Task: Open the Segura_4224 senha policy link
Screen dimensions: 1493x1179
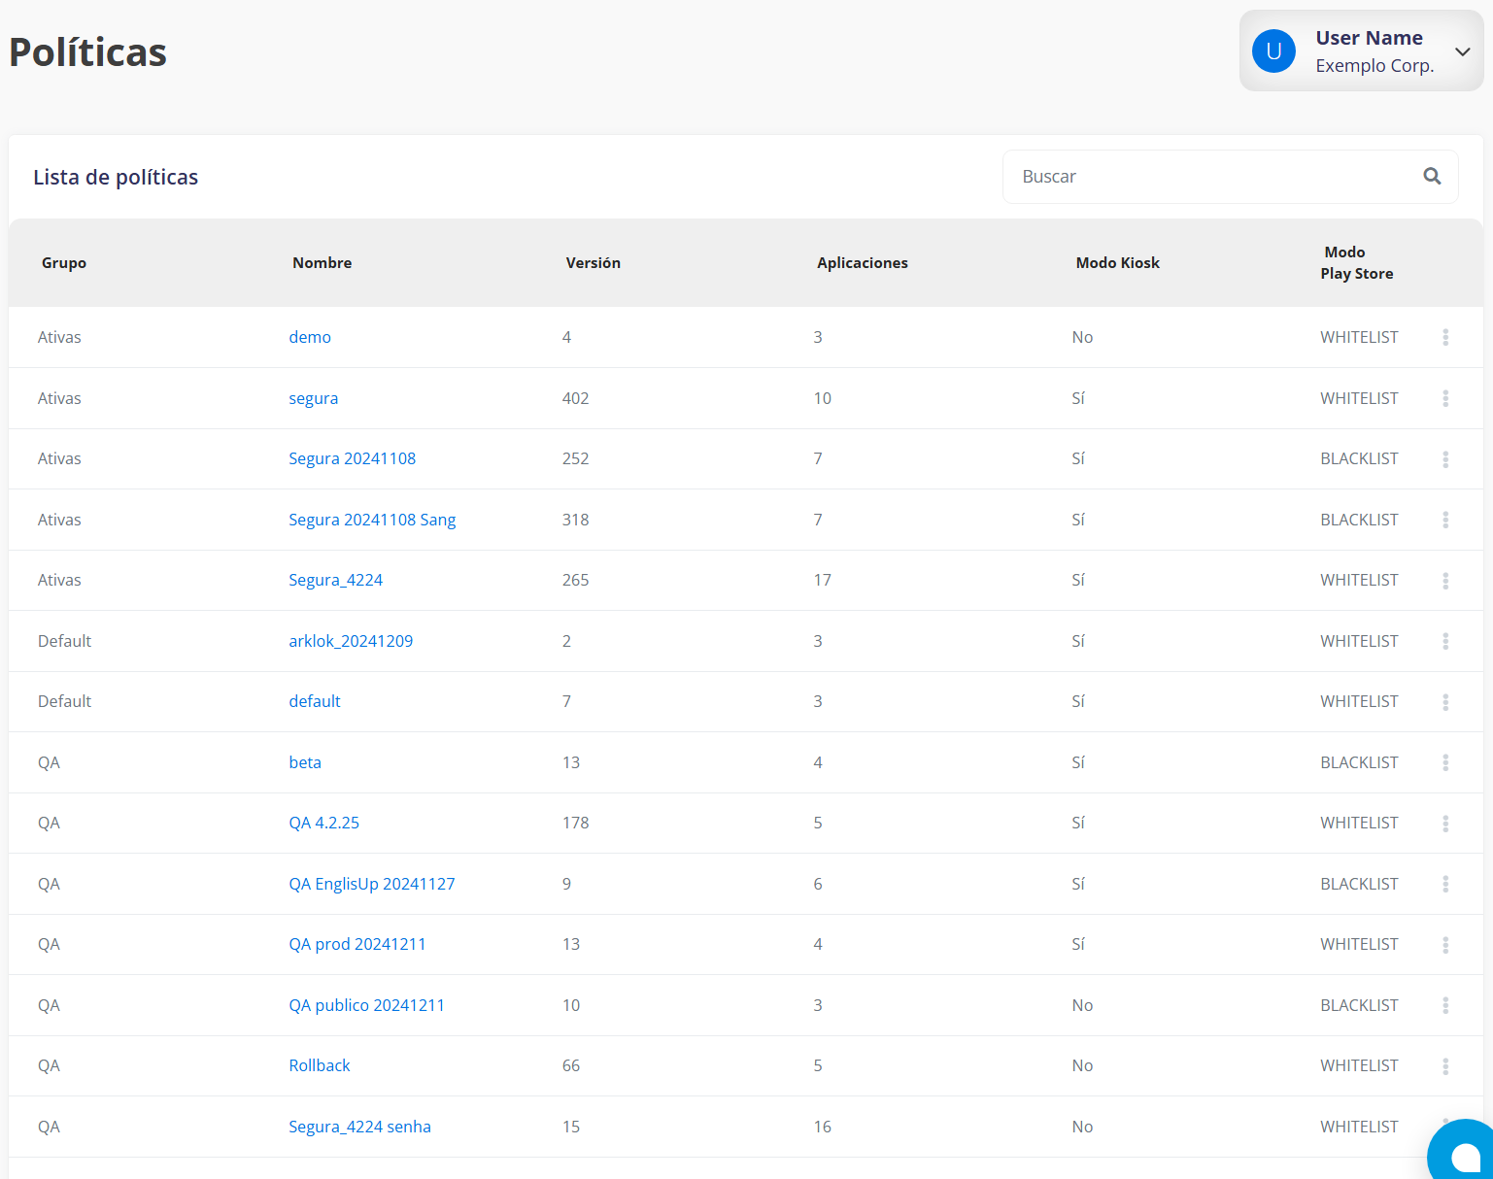Action: tap(359, 1127)
